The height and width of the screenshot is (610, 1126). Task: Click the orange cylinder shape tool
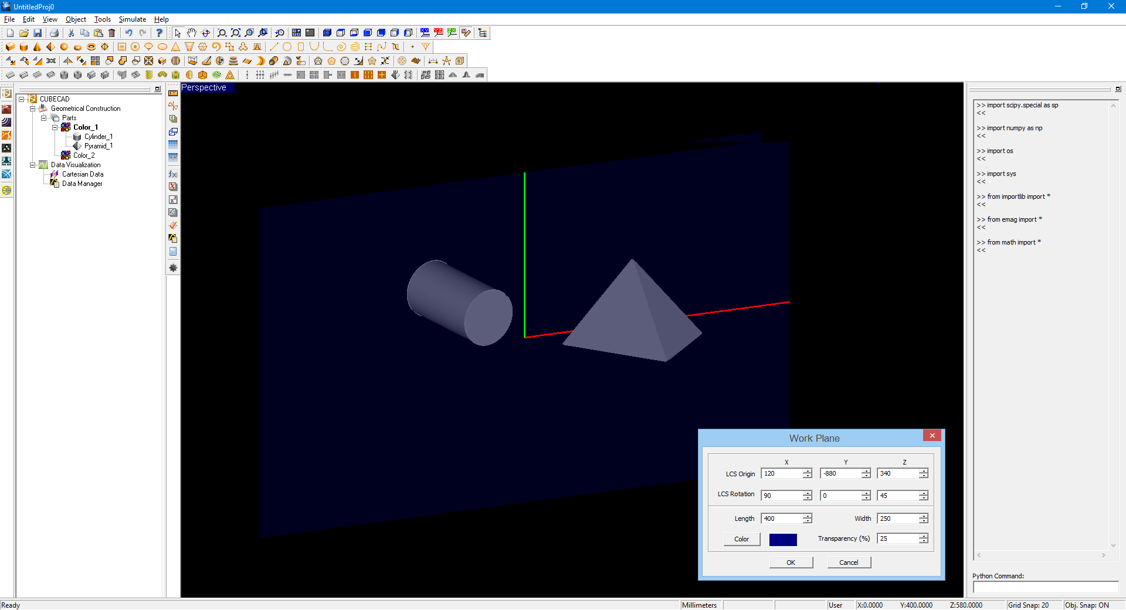tap(23, 47)
